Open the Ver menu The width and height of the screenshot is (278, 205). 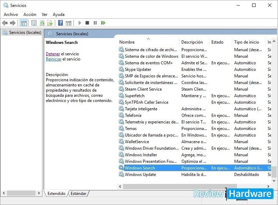tap(44, 15)
